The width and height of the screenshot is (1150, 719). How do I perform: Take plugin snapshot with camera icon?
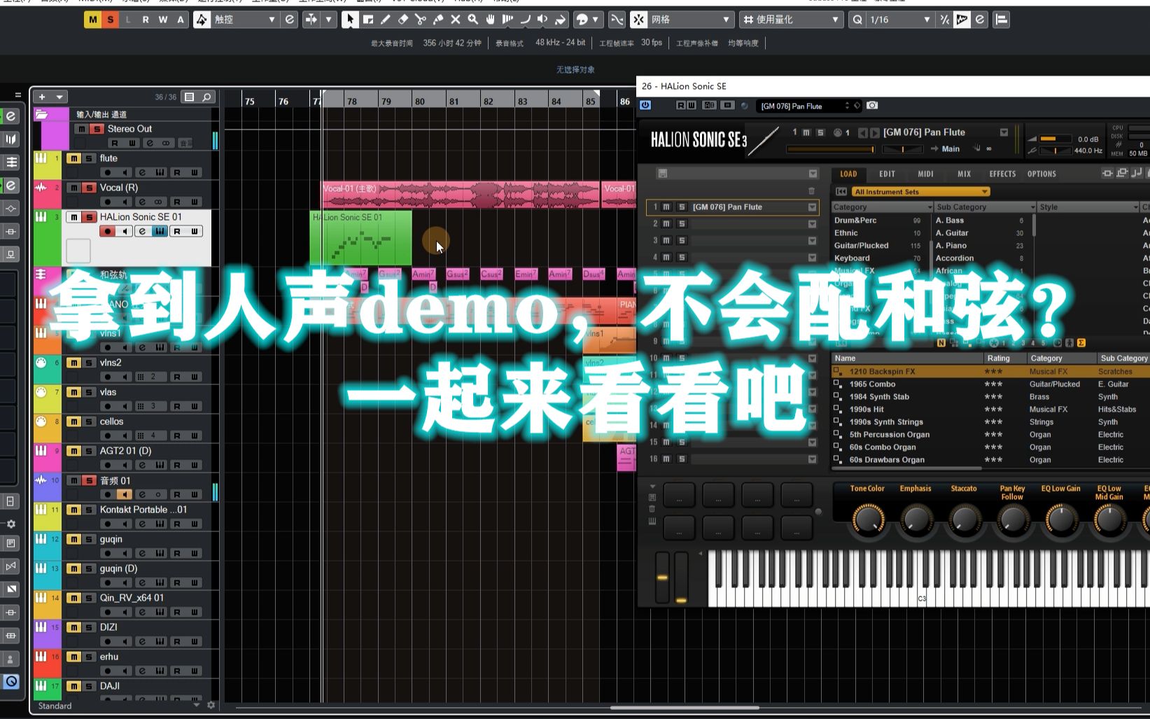point(872,106)
